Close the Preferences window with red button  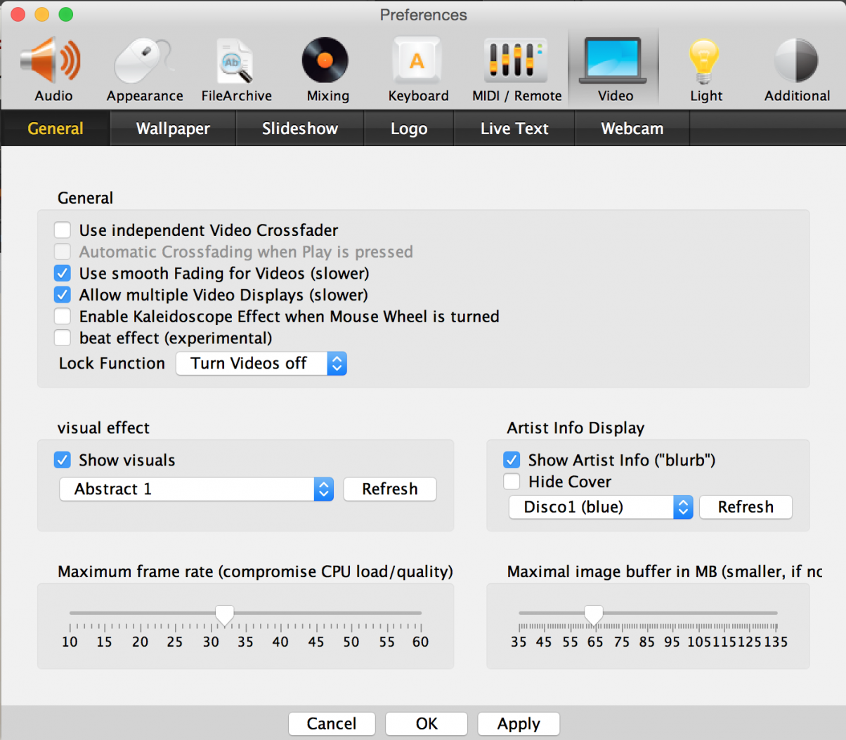click(18, 14)
